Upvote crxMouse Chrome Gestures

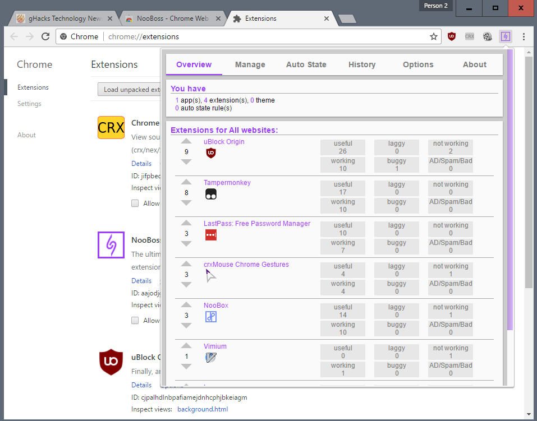(186, 263)
